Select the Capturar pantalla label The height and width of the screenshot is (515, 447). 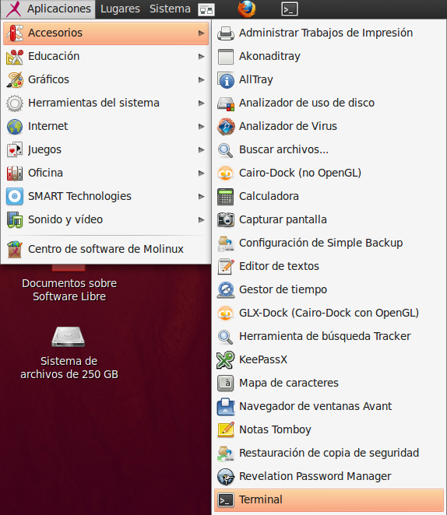click(283, 219)
